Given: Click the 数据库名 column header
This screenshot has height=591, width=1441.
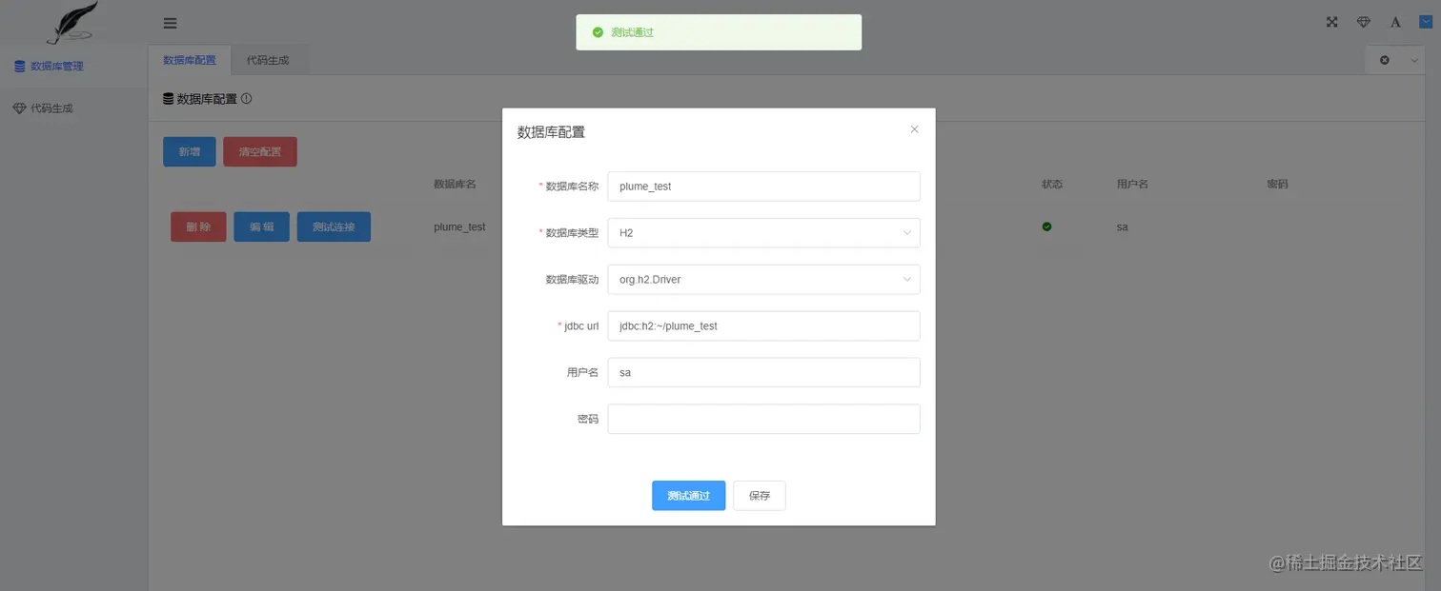Looking at the screenshot, I should click(x=455, y=184).
